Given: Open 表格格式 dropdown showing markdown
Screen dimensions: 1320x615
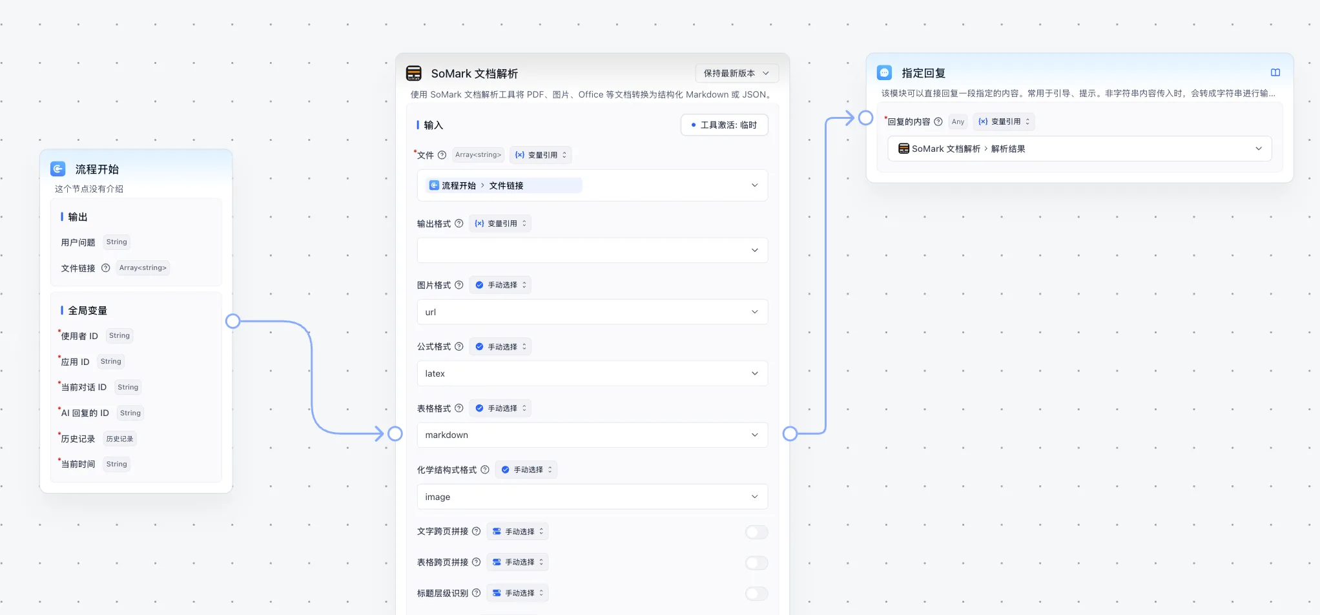Looking at the screenshot, I should (592, 435).
